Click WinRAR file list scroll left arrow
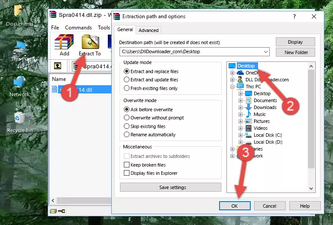This screenshot has height=225, width=333. (53, 200)
